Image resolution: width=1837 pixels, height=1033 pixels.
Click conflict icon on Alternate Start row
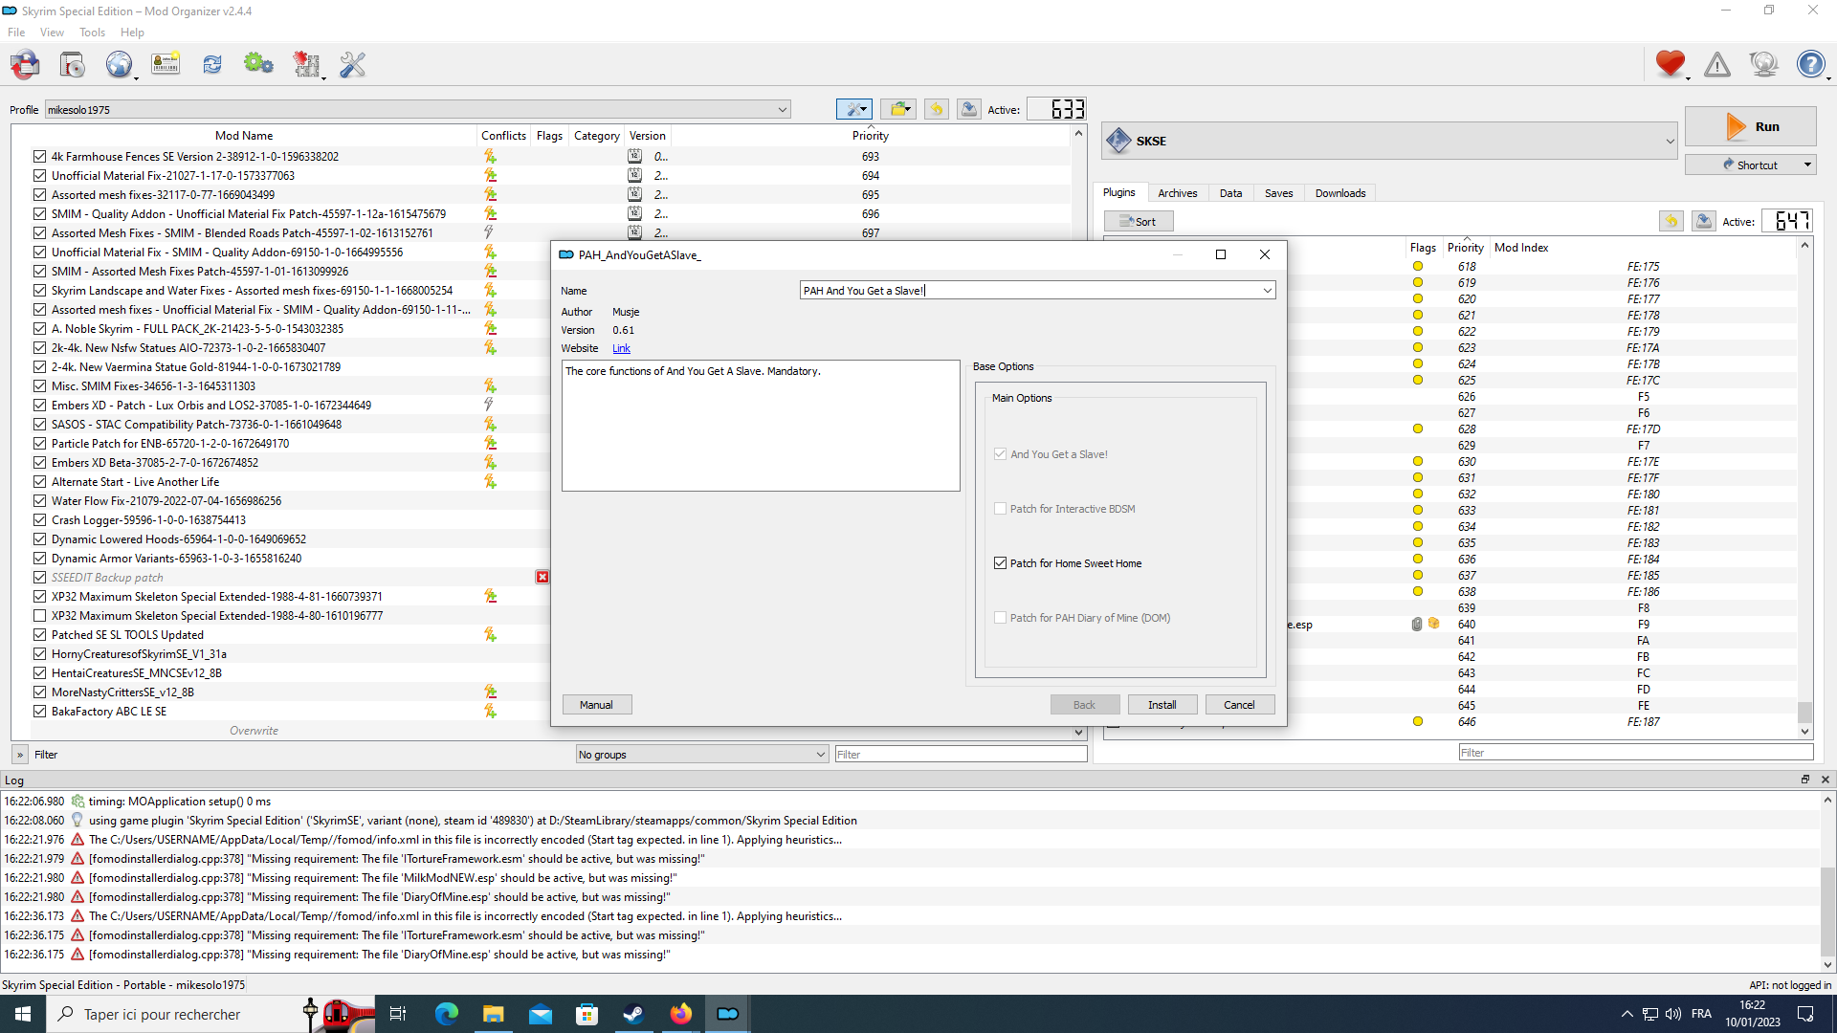coord(490,481)
